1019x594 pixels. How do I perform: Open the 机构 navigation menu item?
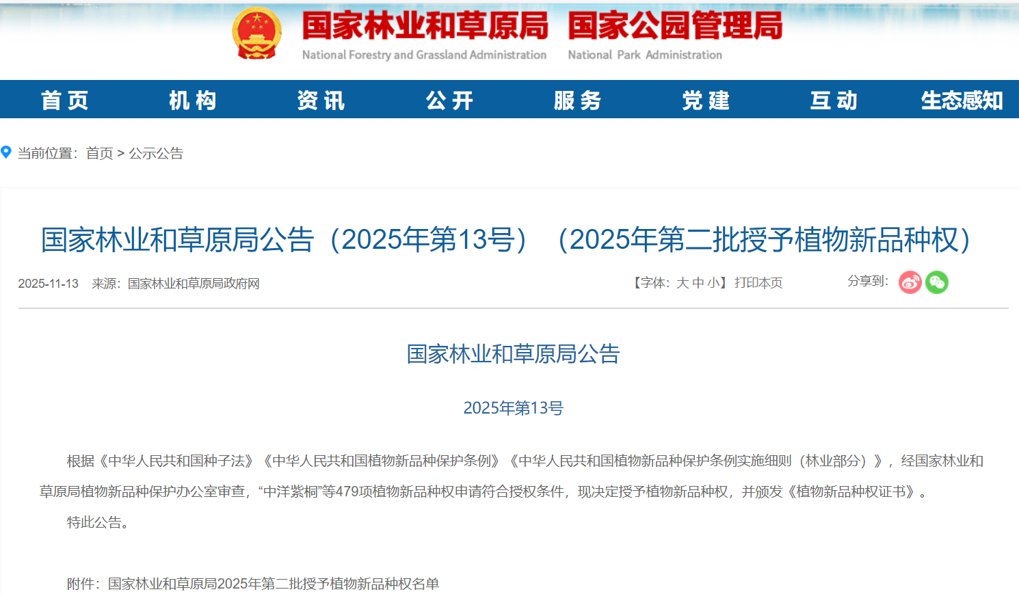tap(193, 100)
